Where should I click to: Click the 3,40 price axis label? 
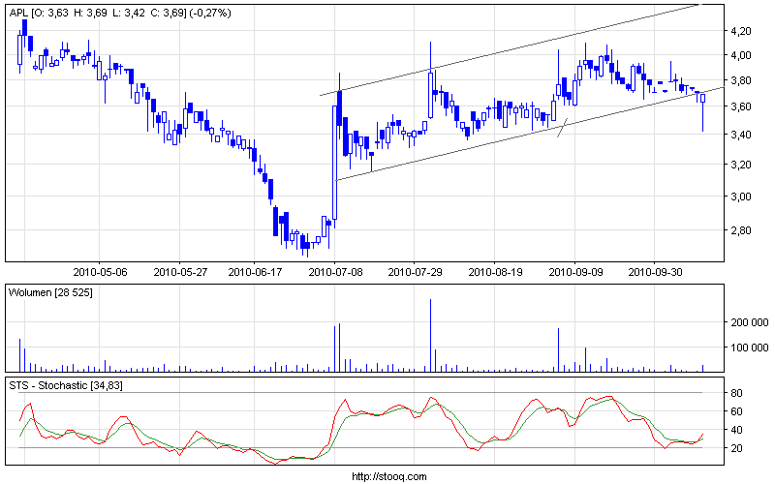coord(741,135)
